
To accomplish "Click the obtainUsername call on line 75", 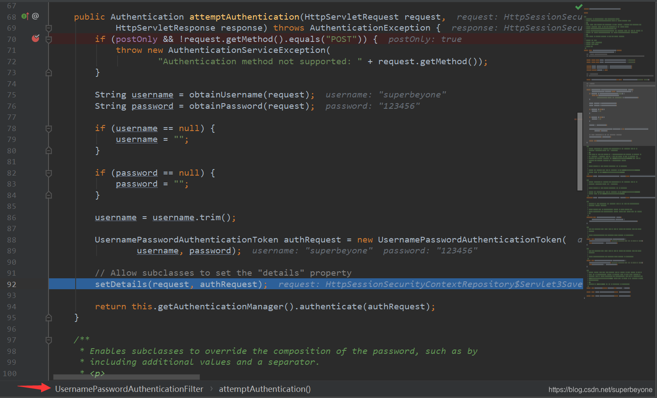I will 226,95.
